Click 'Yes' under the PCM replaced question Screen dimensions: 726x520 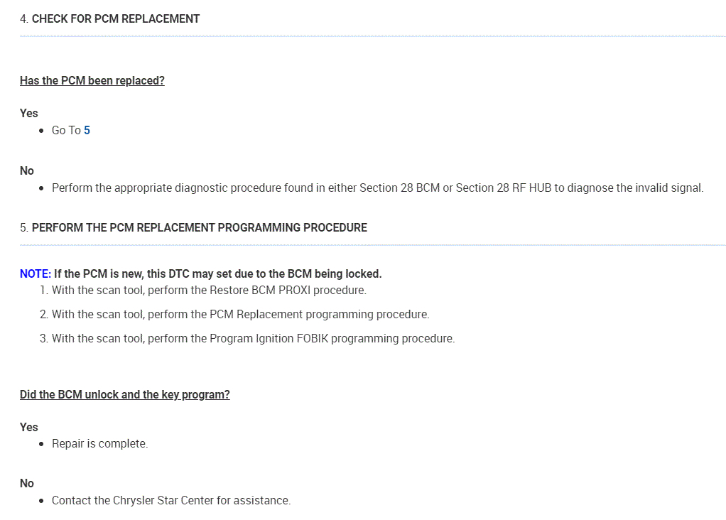click(29, 114)
